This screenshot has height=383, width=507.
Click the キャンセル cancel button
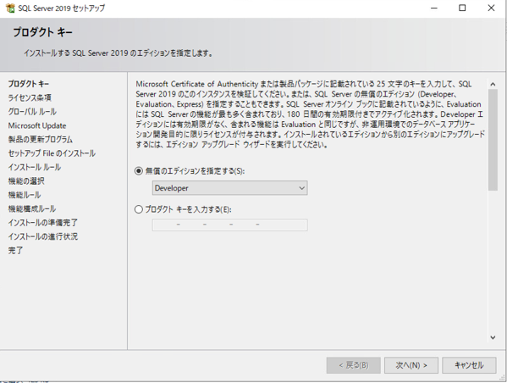point(469,365)
